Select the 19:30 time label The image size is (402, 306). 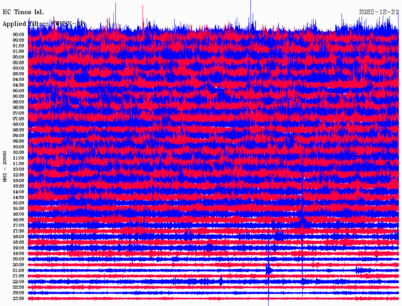point(18,253)
